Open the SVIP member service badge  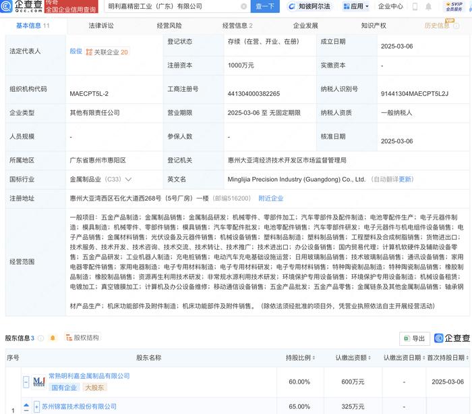[454, 6]
